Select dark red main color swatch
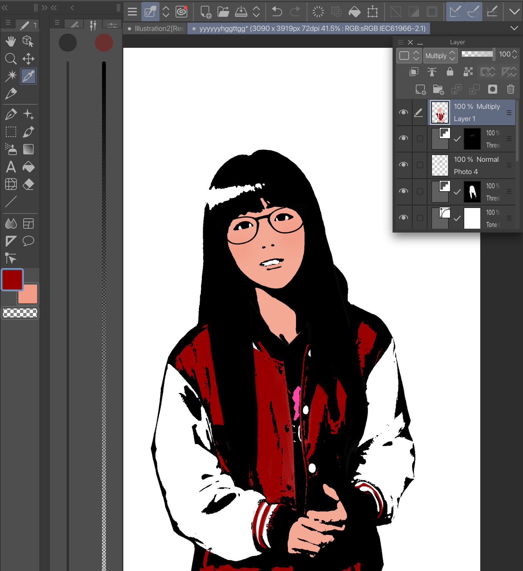 (x=12, y=279)
